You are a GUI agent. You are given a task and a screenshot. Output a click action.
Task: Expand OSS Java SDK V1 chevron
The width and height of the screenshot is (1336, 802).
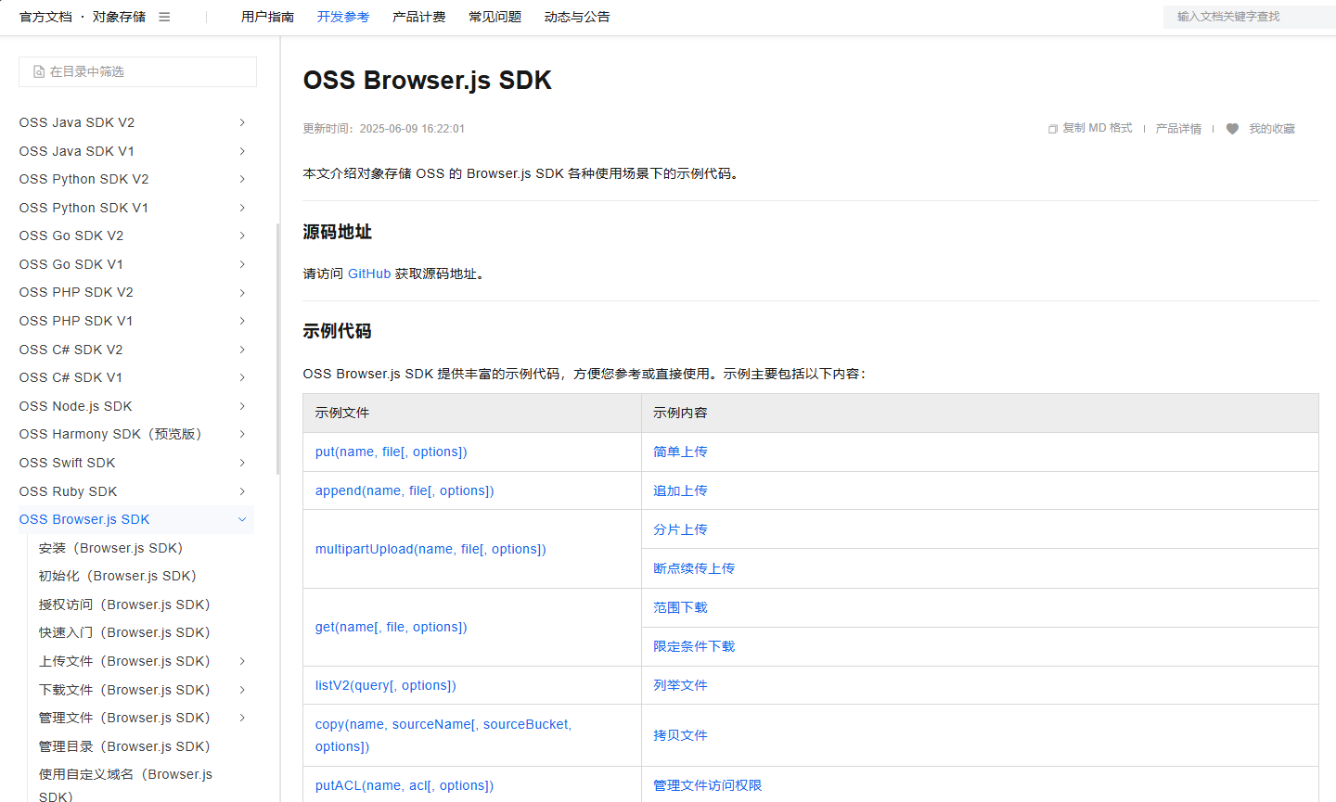coord(242,151)
